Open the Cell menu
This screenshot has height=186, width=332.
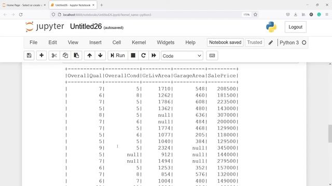tap(117, 42)
